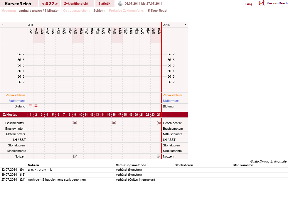Select the note row dated 27.07.2014
The height and width of the screenshot is (200, 288).
(x=144, y=180)
